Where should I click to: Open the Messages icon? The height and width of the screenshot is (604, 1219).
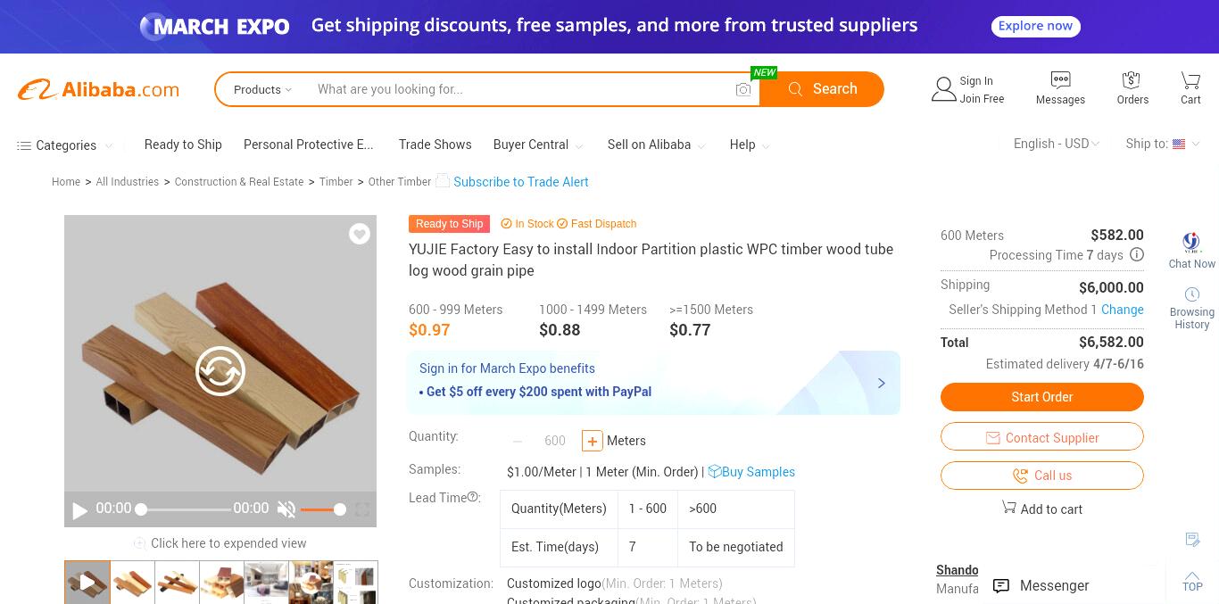(x=1060, y=80)
